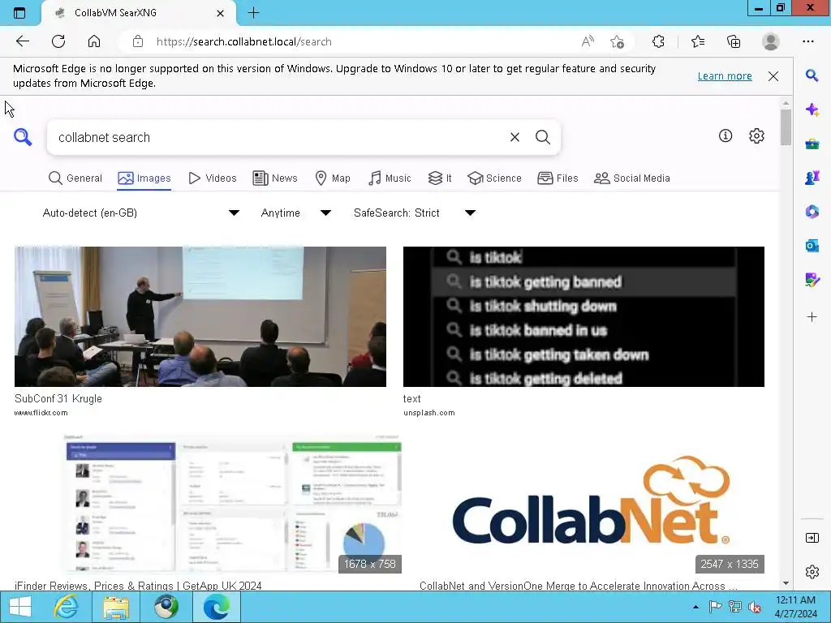The width and height of the screenshot is (831, 623).
Task: Open the Windows Start button
Action: [19, 607]
